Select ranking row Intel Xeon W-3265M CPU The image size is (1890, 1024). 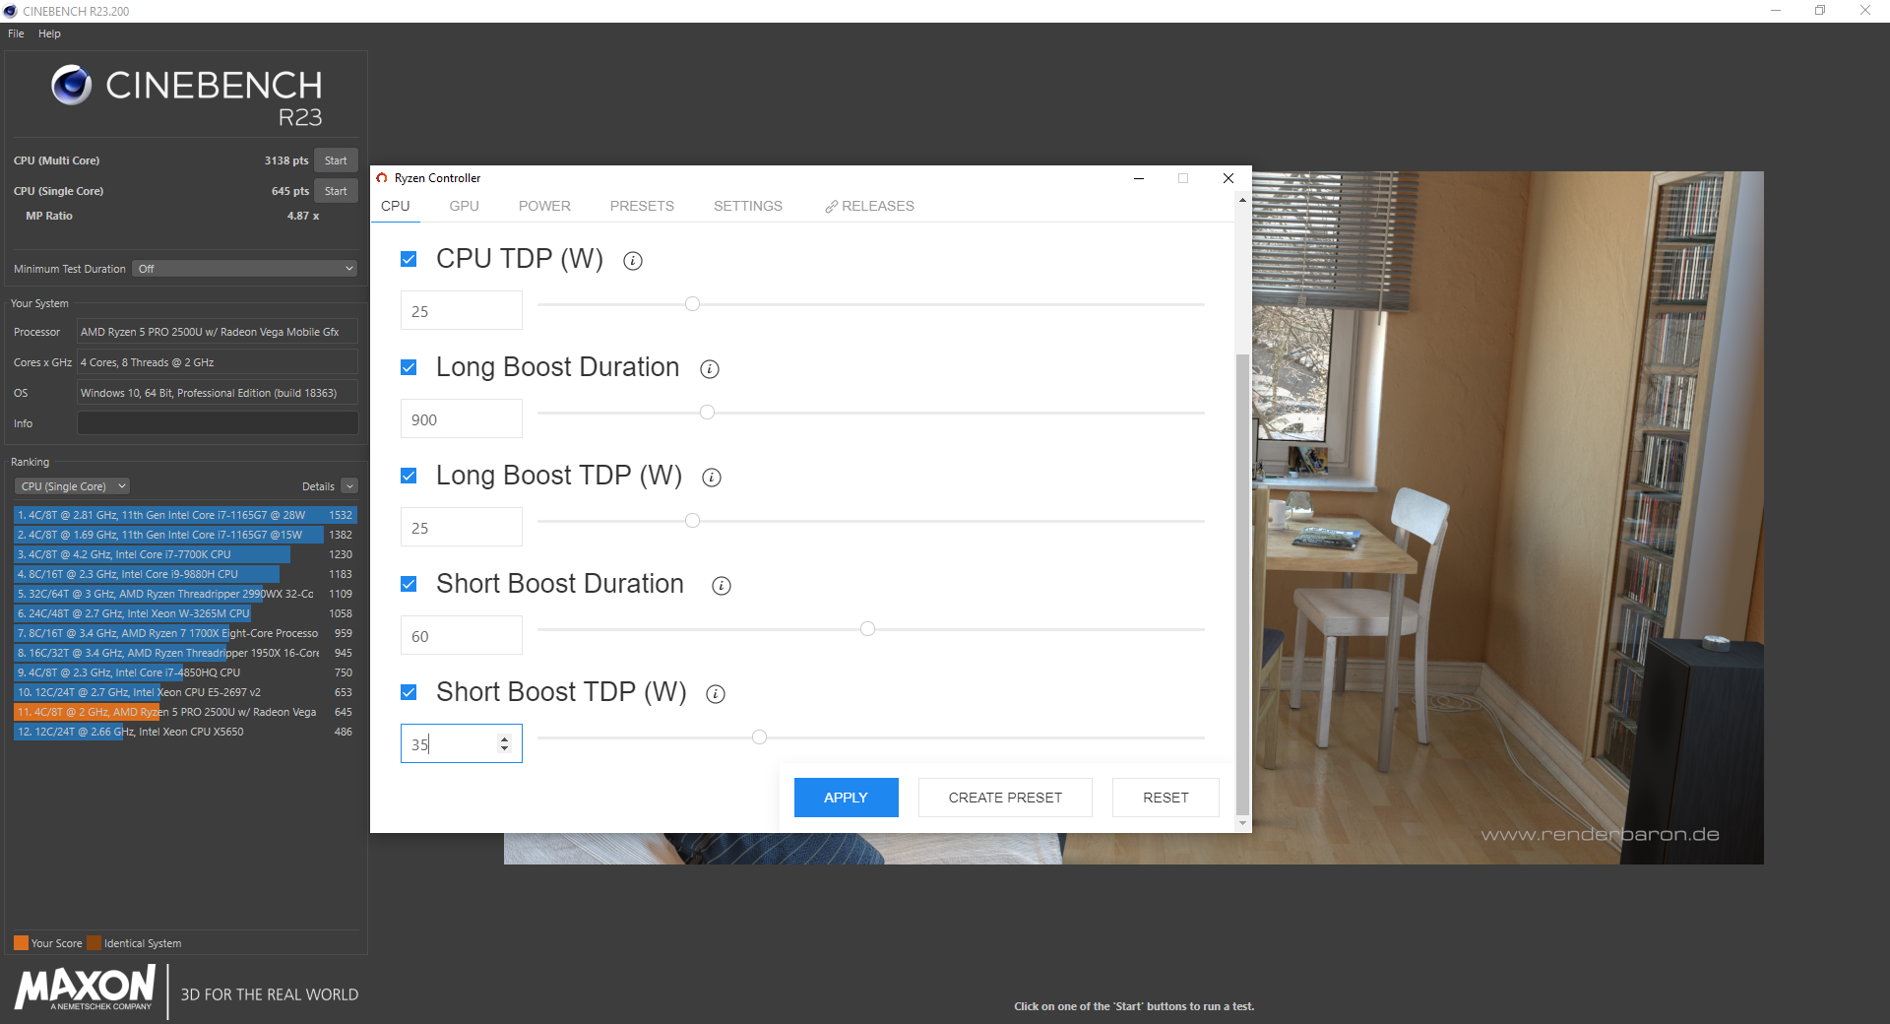(x=185, y=613)
